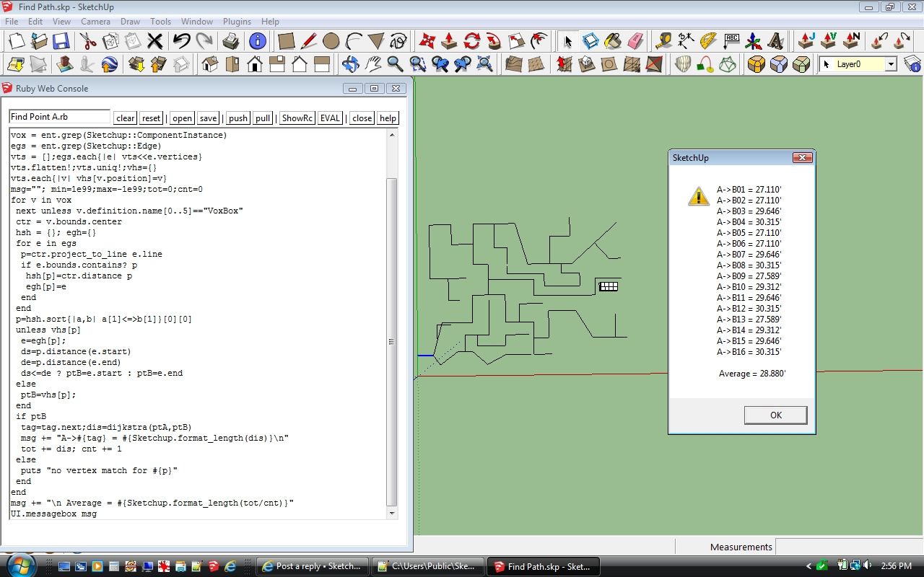Click the clear button in Ruby Web Console

pyautogui.click(x=126, y=118)
